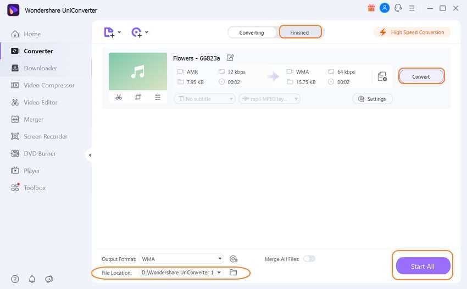Open the mp3 MPEG audio track dropdown
Viewport: 467px width, 289px height.
(270, 98)
